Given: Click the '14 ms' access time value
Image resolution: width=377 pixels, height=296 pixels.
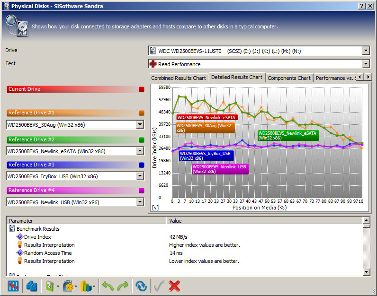Looking at the screenshot, I should pos(176,253).
